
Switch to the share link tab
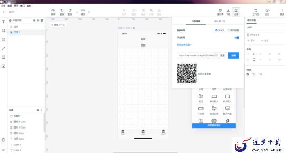pos(196,21)
